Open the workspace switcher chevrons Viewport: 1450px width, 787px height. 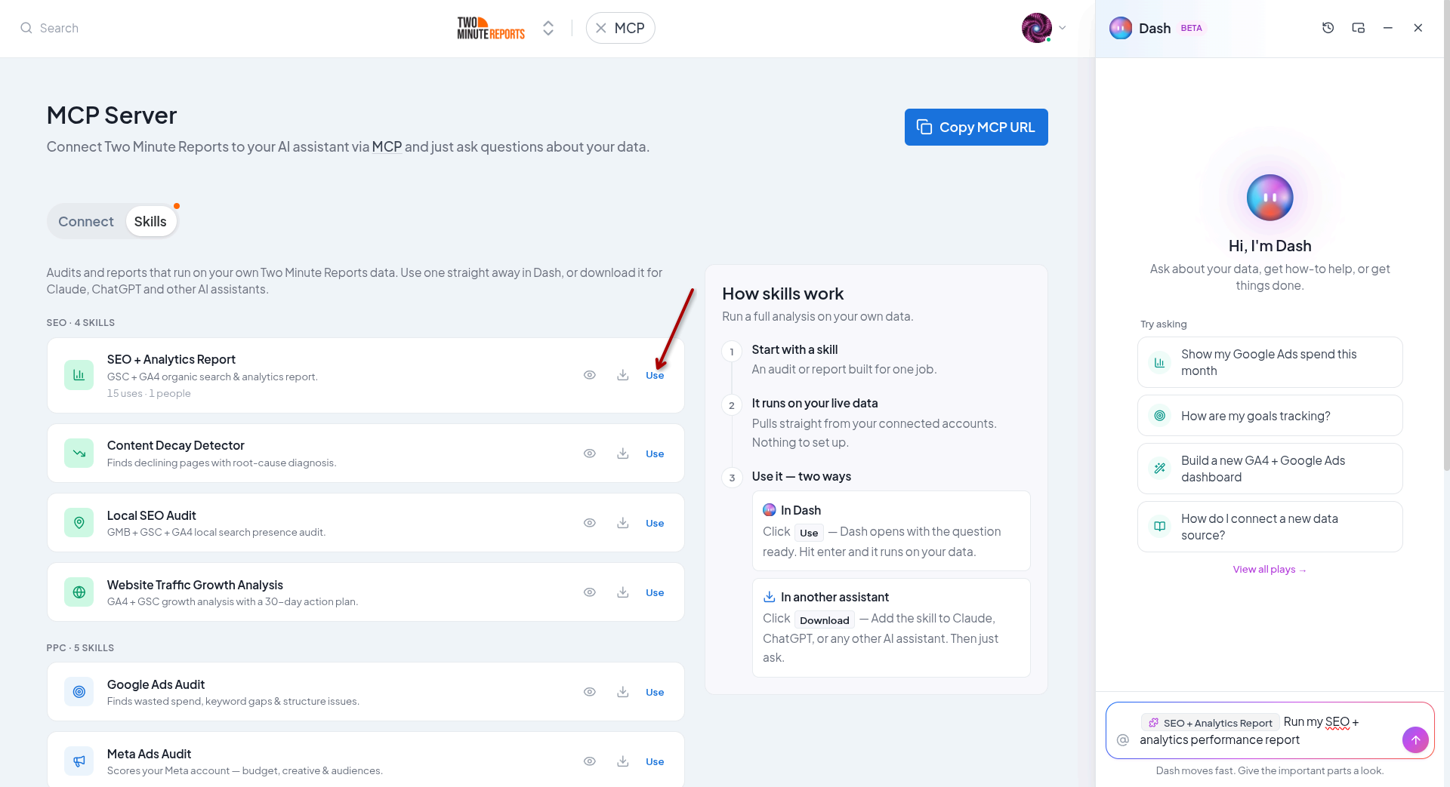548,28
